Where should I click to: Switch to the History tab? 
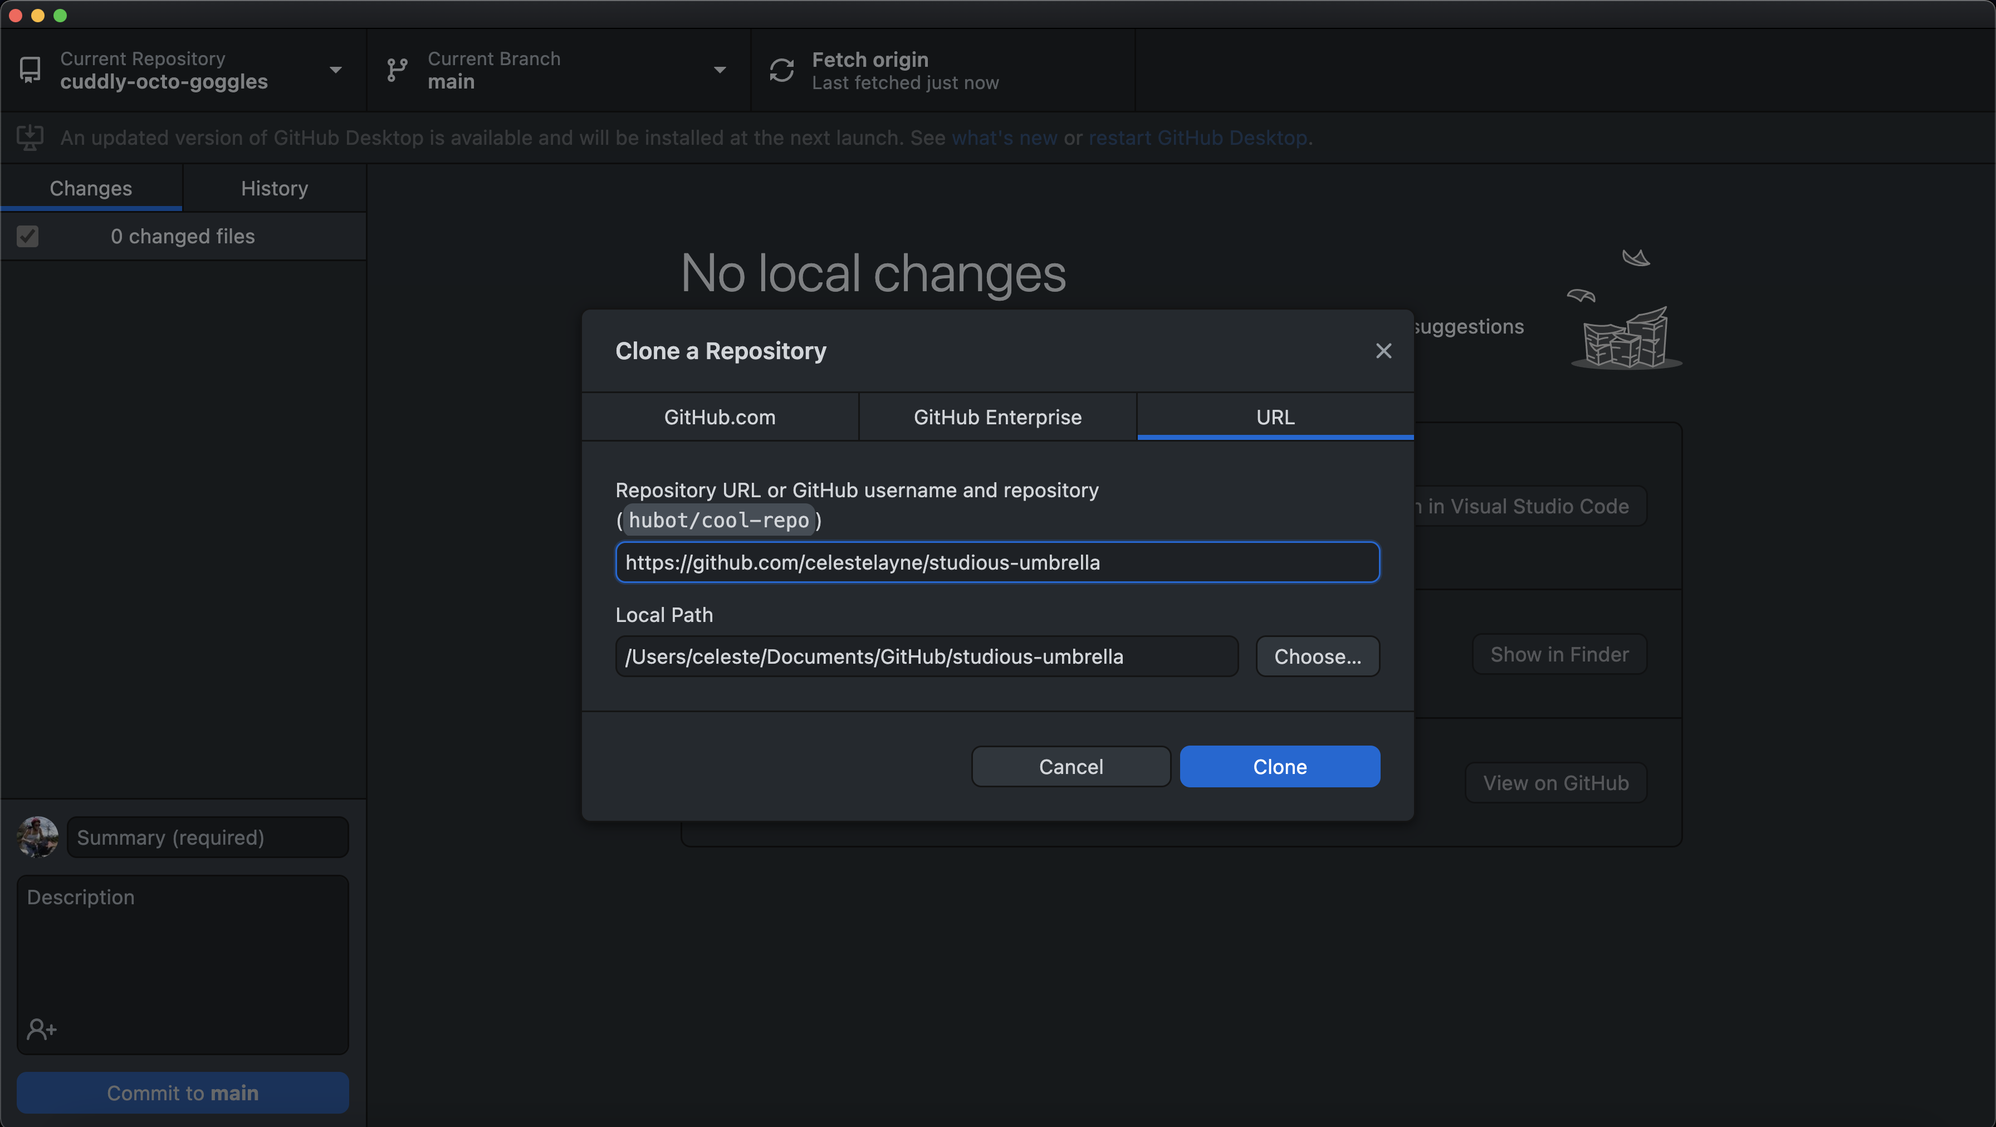[275, 188]
